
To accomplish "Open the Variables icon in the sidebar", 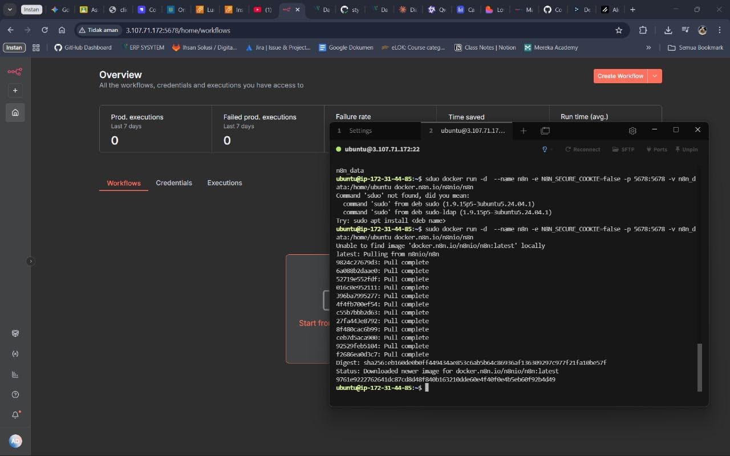I will click(15, 353).
